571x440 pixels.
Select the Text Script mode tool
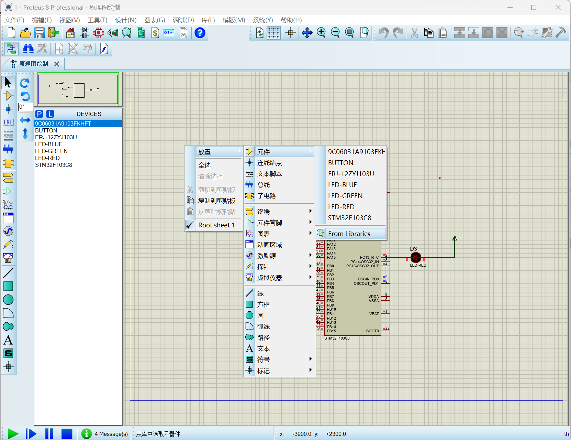8,136
